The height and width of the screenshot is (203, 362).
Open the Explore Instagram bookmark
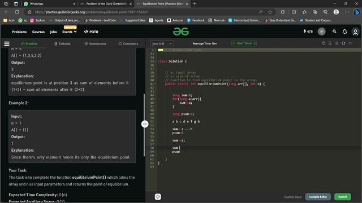[x=38, y=20]
